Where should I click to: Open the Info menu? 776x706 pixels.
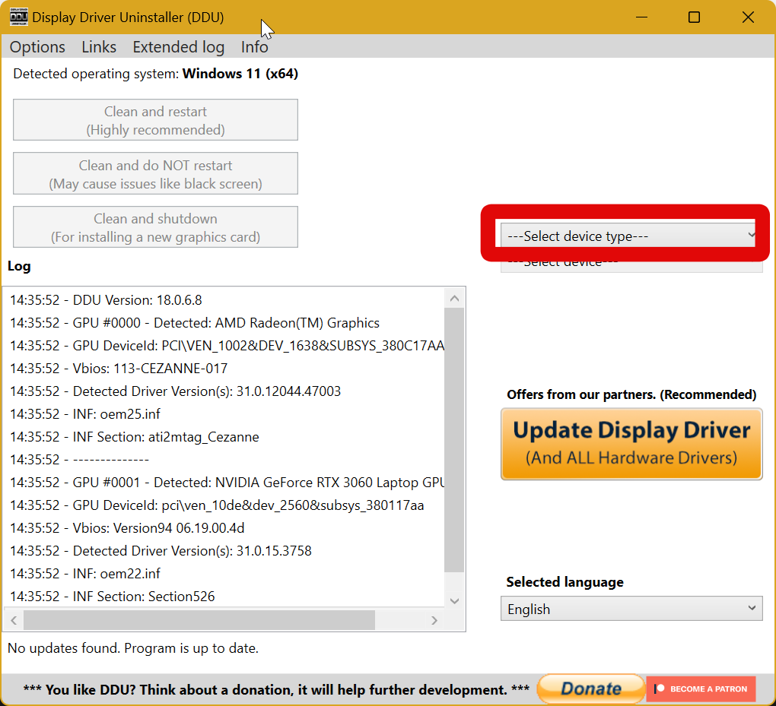(254, 47)
